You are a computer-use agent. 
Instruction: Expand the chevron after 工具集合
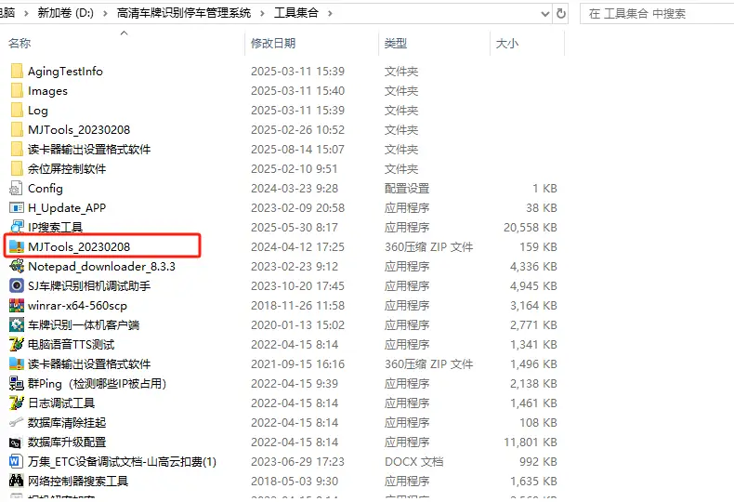(x=330, y=13)
